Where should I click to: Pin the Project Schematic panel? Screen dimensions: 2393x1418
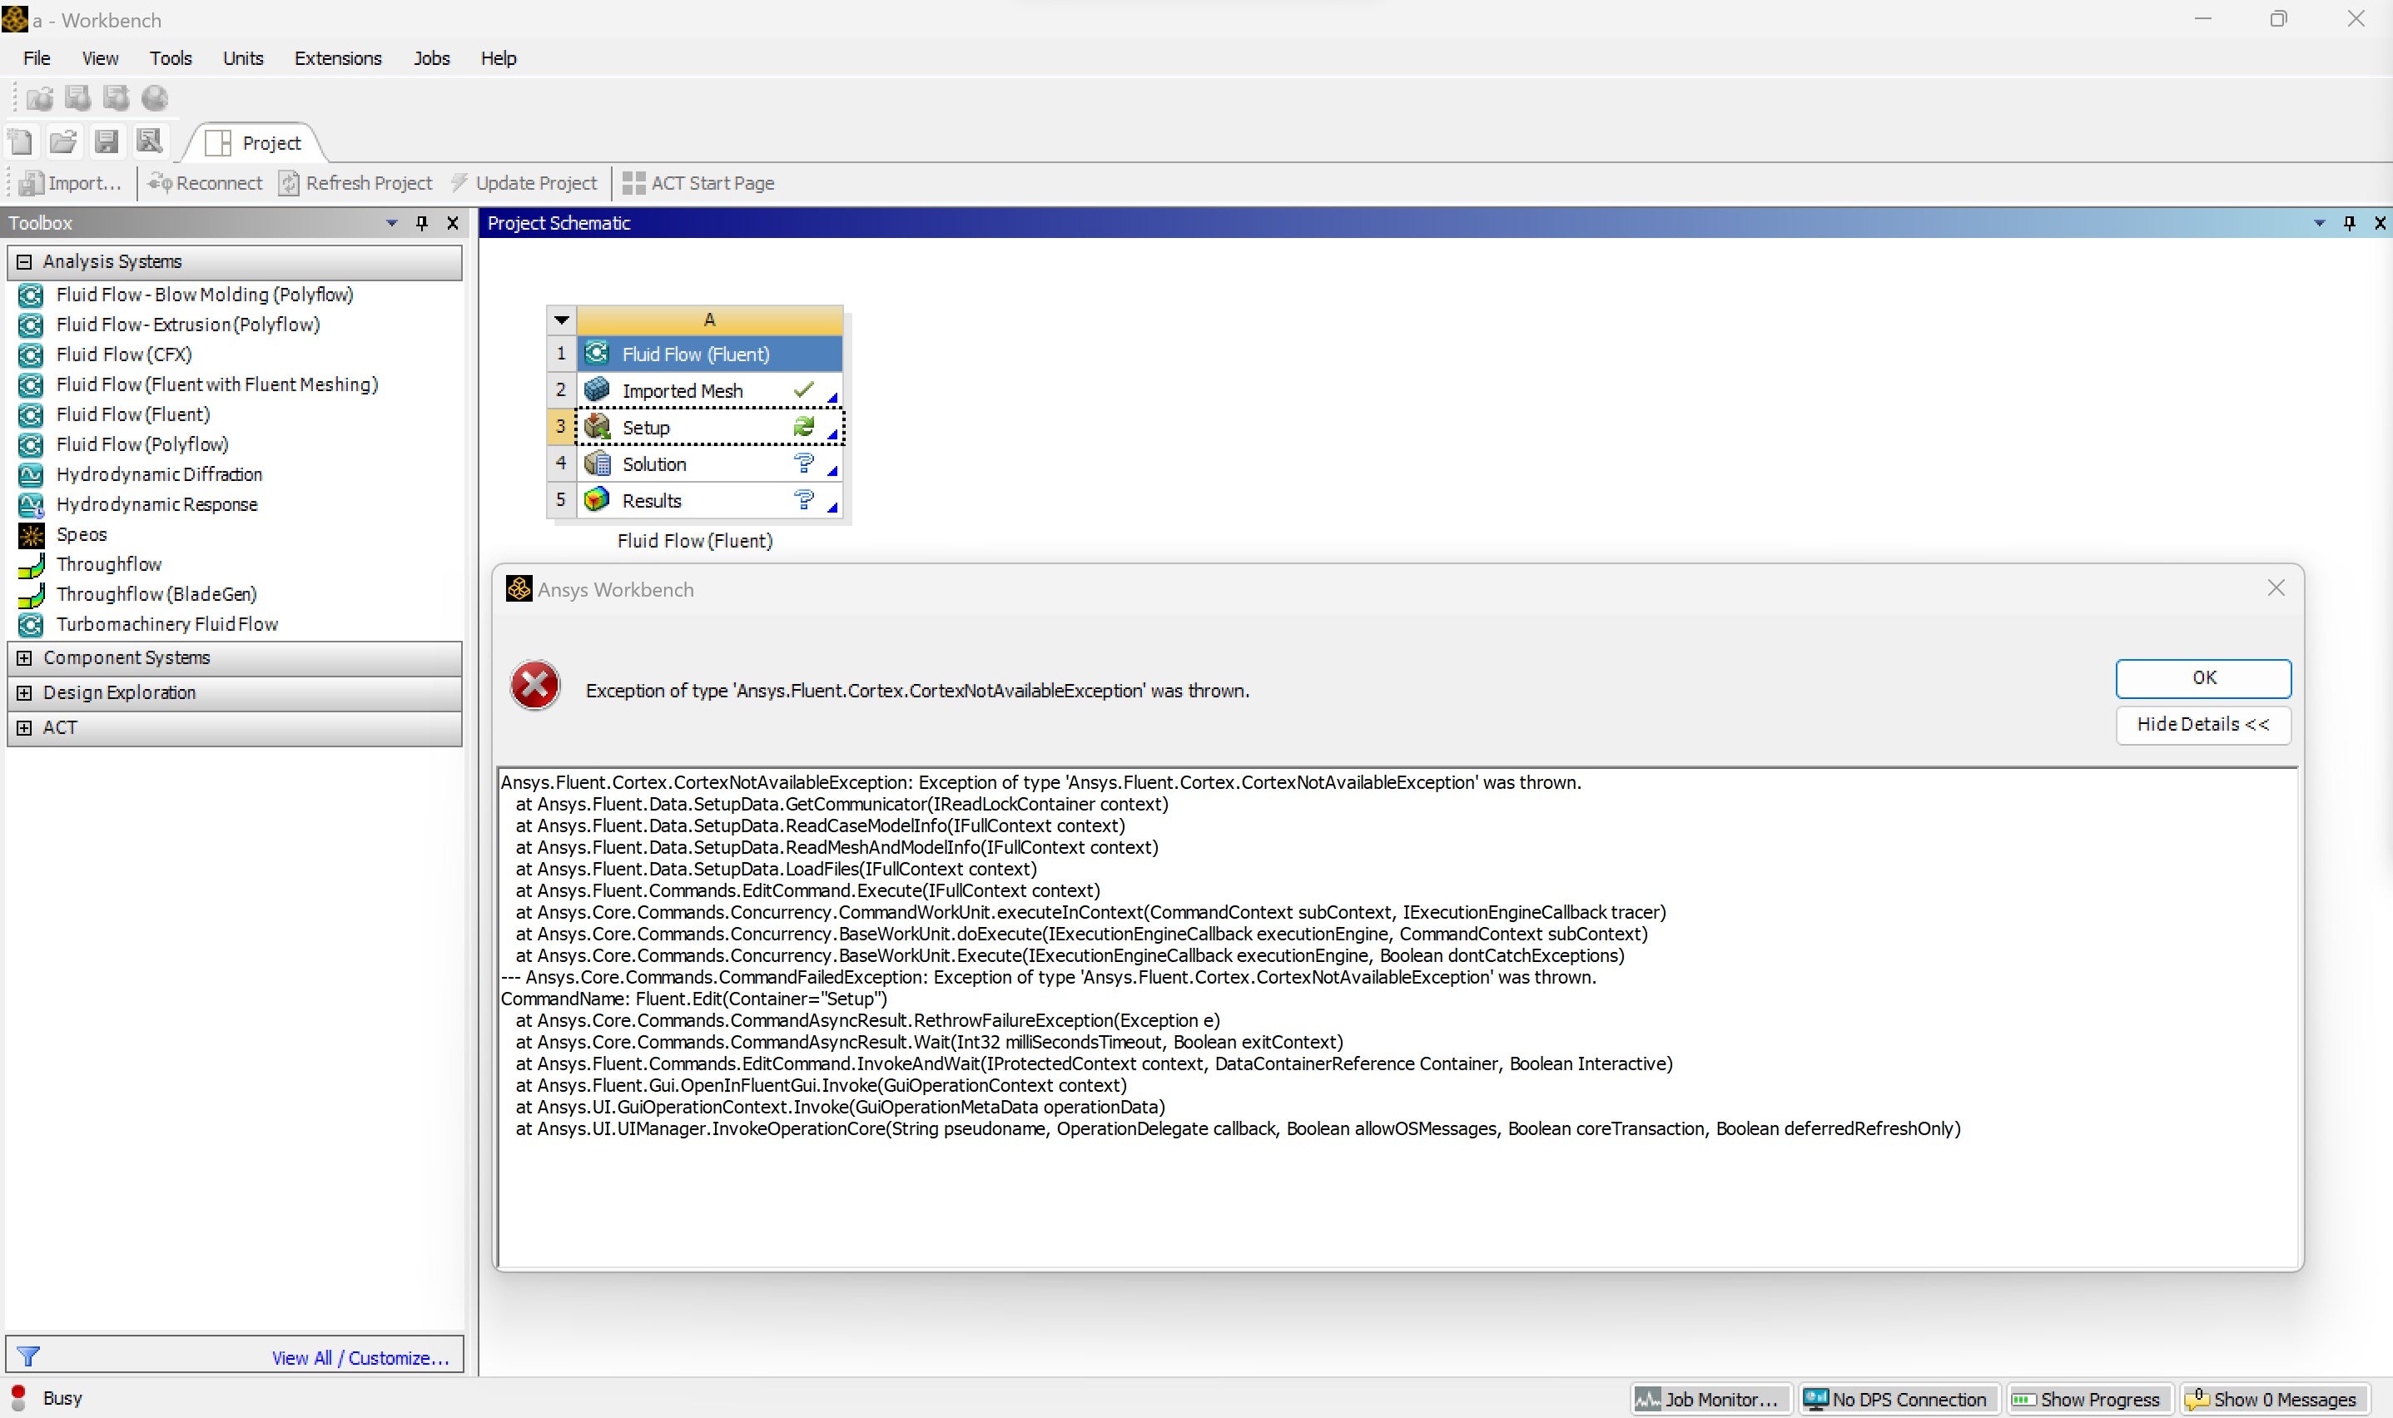[x=2349, y=223]
